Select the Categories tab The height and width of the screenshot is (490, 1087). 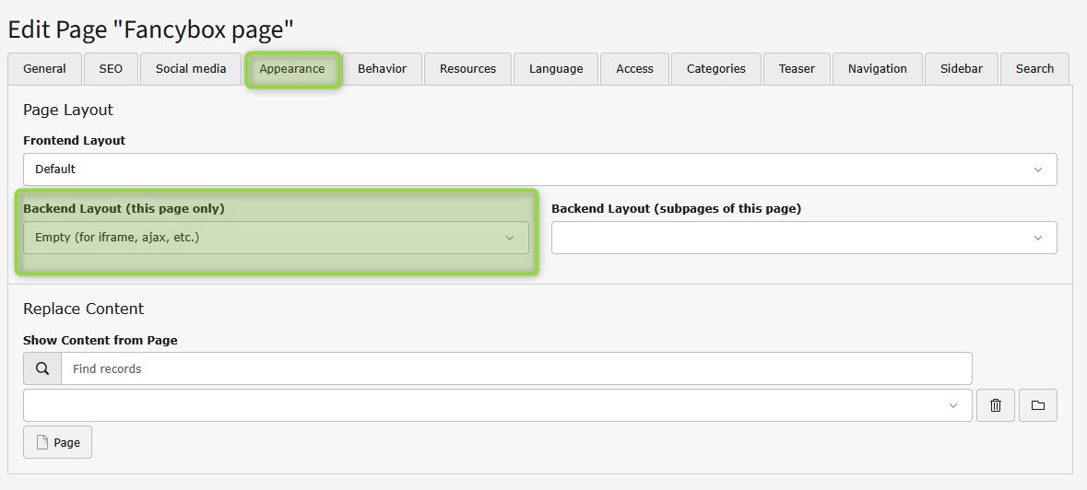715,69
